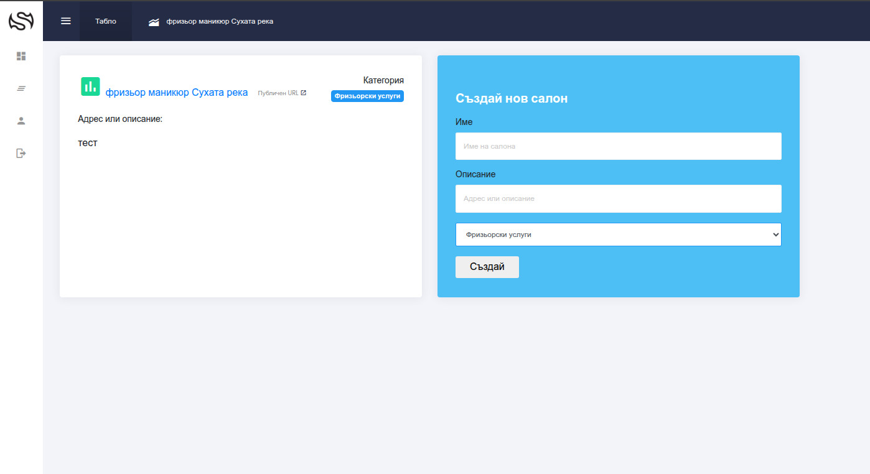The height and width of the screenshot is (474, 870).
Task: Focus the Име на салона input field
Action: click(618, 146)
